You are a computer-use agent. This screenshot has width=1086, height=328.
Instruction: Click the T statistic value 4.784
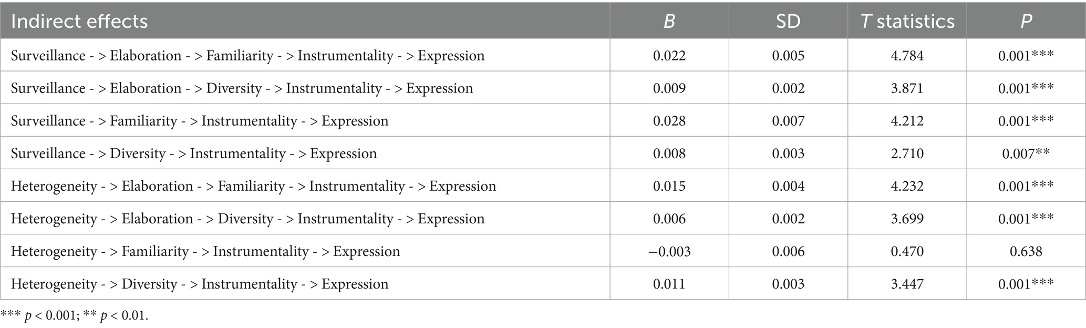coord(907,56)
